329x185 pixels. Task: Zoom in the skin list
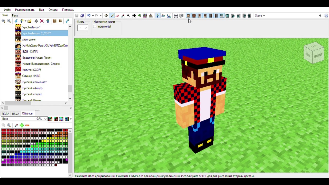click(9, 21)
